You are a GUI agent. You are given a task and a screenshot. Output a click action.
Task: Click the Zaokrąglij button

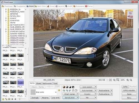(35, 98)
